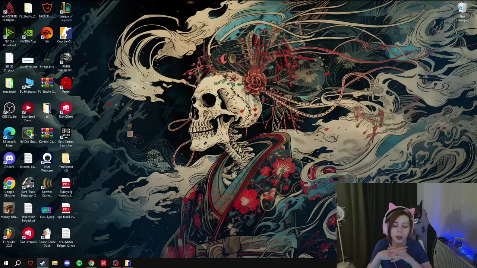
Task: Select the PUBG BATTLEGROUNDS desktop shortcut
Action: click(66, 62)
